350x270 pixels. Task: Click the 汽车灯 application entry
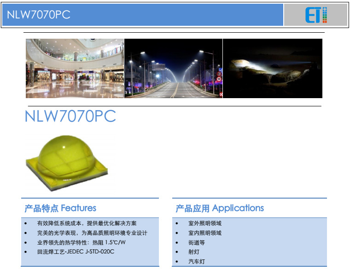tap(197, 261)
